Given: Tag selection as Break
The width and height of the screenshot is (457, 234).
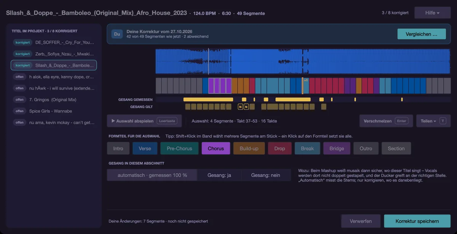Looking at the screenshot, I should coord(307,148).
